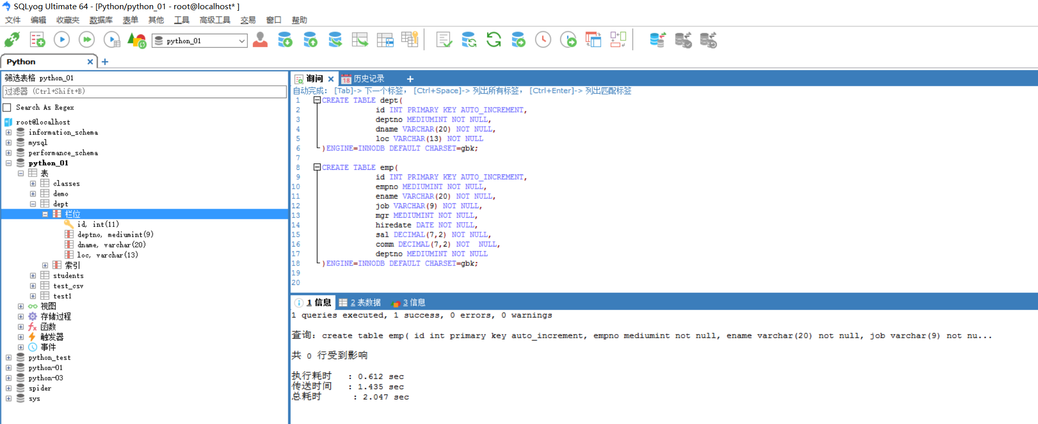Click the database backup up-arrow icon
Viewport: 1038px width, 424px height.
[x=310, y=40]
